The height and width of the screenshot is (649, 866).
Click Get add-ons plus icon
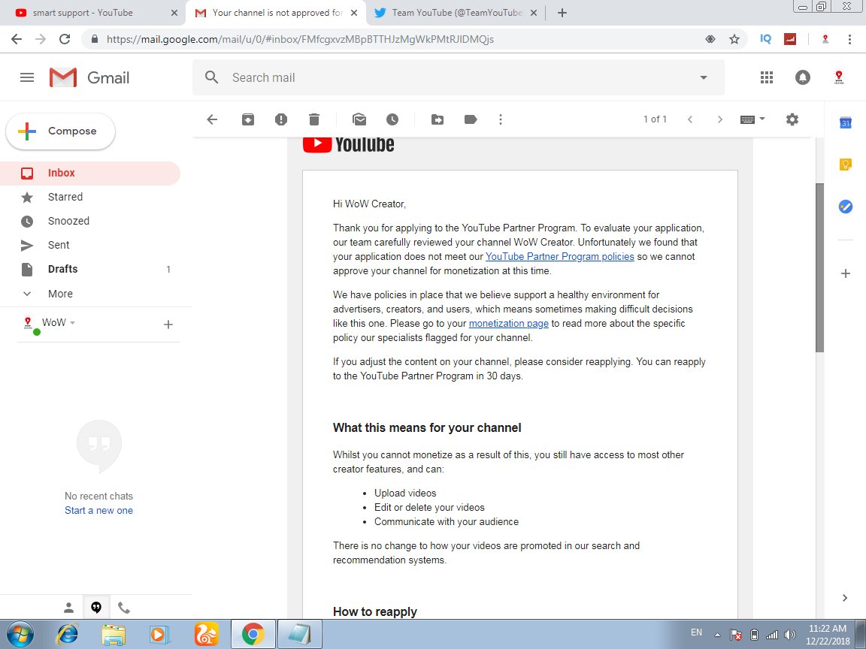point(846,273)
